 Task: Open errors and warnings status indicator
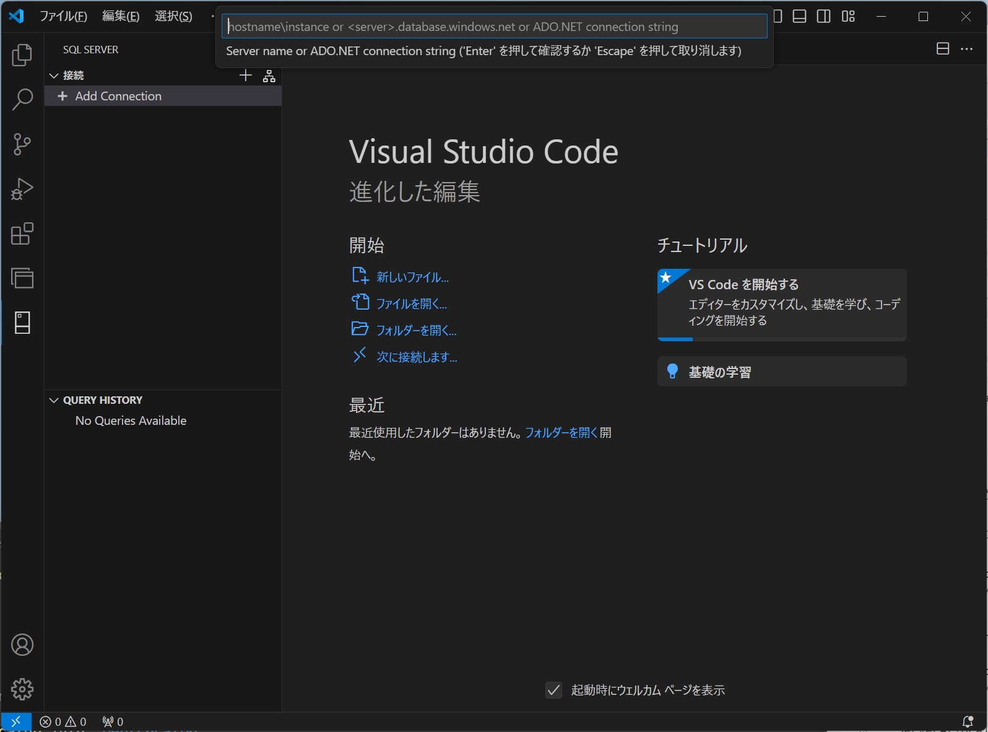point(63,721)
